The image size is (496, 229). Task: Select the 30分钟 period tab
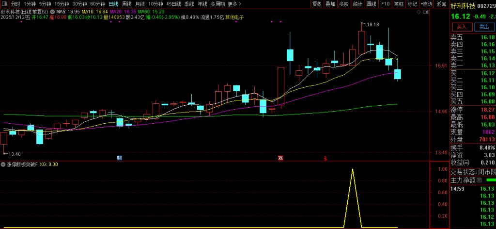(79, 4)
